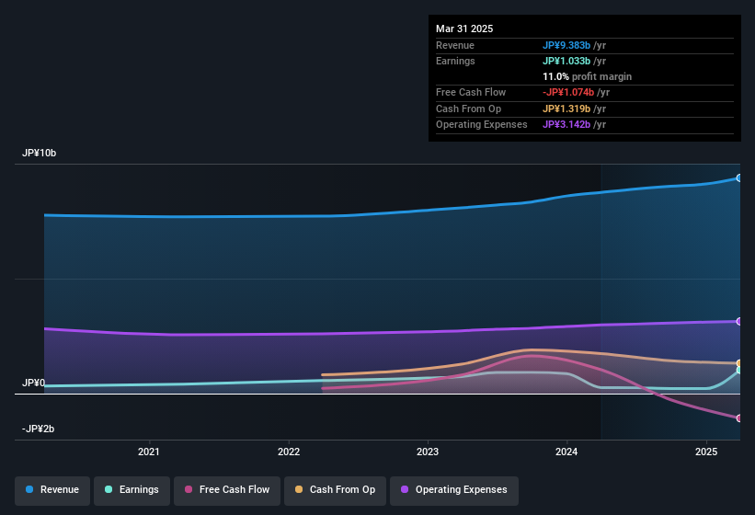Click the 2024 x-axis label
Viewport: 755px width, 515px height.
pyautogui.click(x=566, y=452)
